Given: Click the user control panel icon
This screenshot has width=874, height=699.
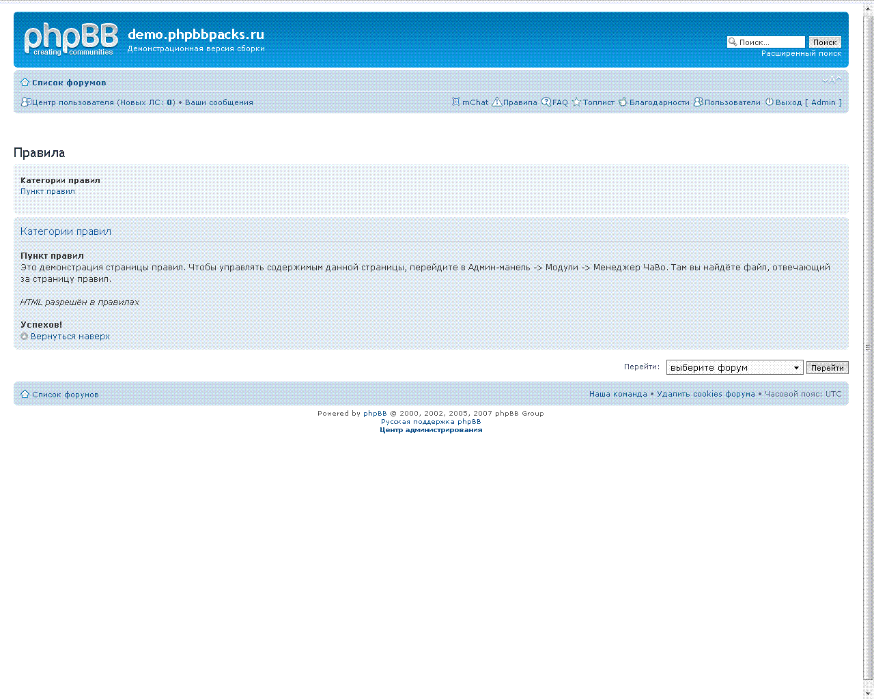Looking at the screenshot, I should [x=25, y=102].
